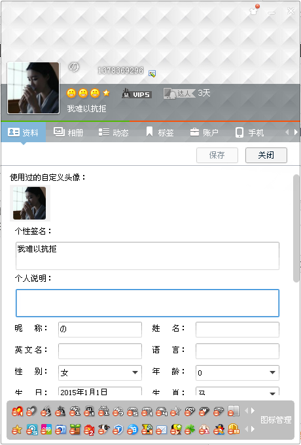301x445 pixels.
Task: Click the colorful app icon in bottom row
Action: [x=46, y=430]
